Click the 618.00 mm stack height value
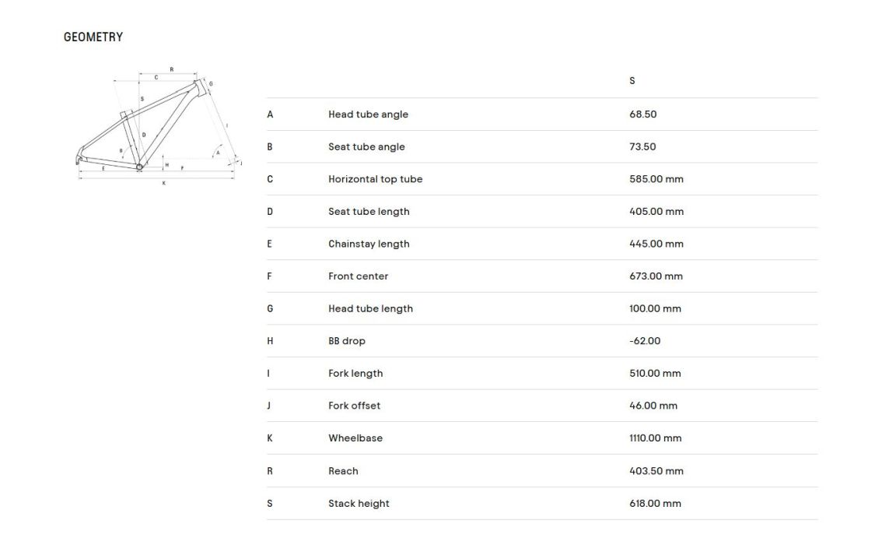The width and height of the screenshot is (882, 552). coord(655,504)
